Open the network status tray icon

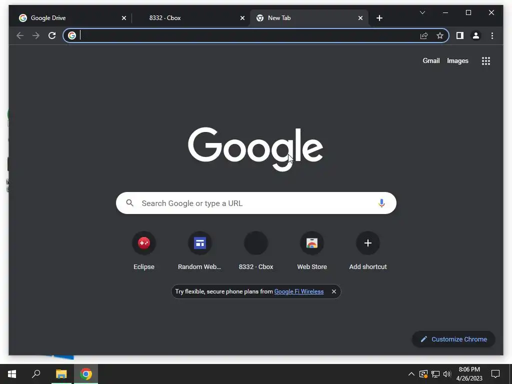tap(435, 374)
